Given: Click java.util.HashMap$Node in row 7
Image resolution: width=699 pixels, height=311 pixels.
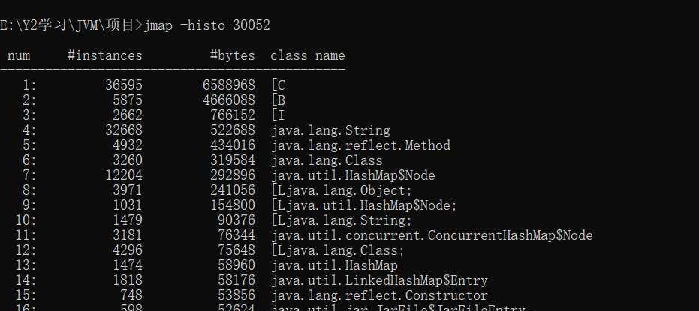Looking at the screenshot, I should point(352,175).
